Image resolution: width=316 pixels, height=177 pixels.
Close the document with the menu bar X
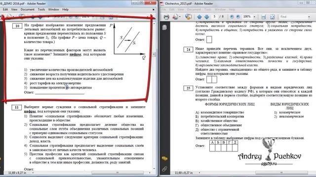pos(154,9)
